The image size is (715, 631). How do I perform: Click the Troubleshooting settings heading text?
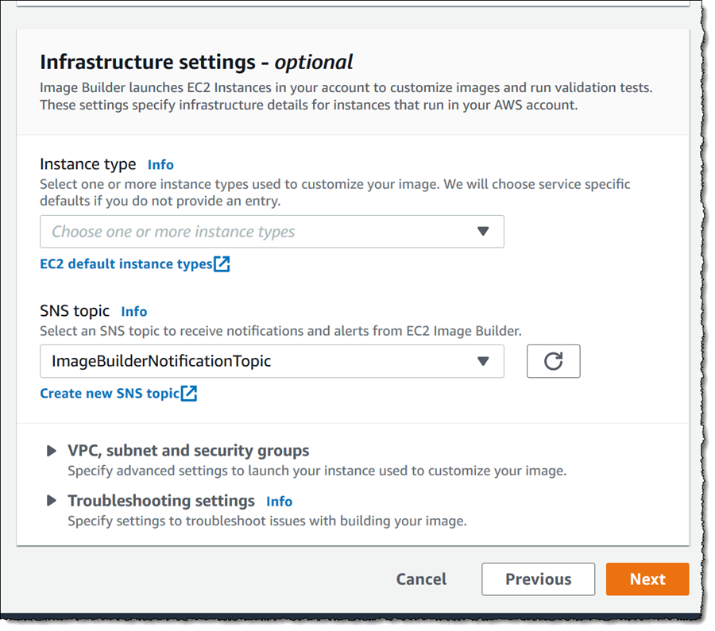(x=161, y=500)
